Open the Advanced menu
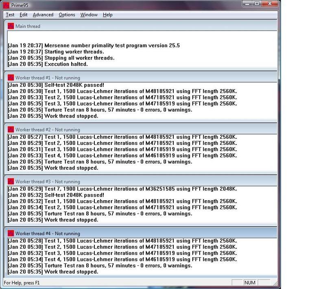 tap(43, 15)
